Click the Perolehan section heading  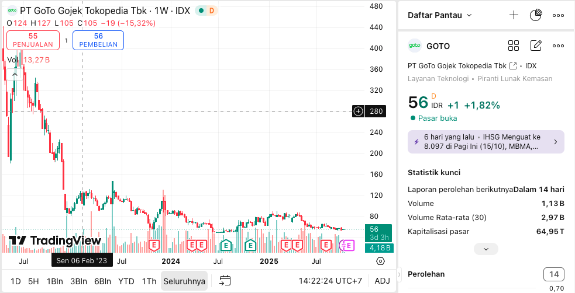click(426, 274)
